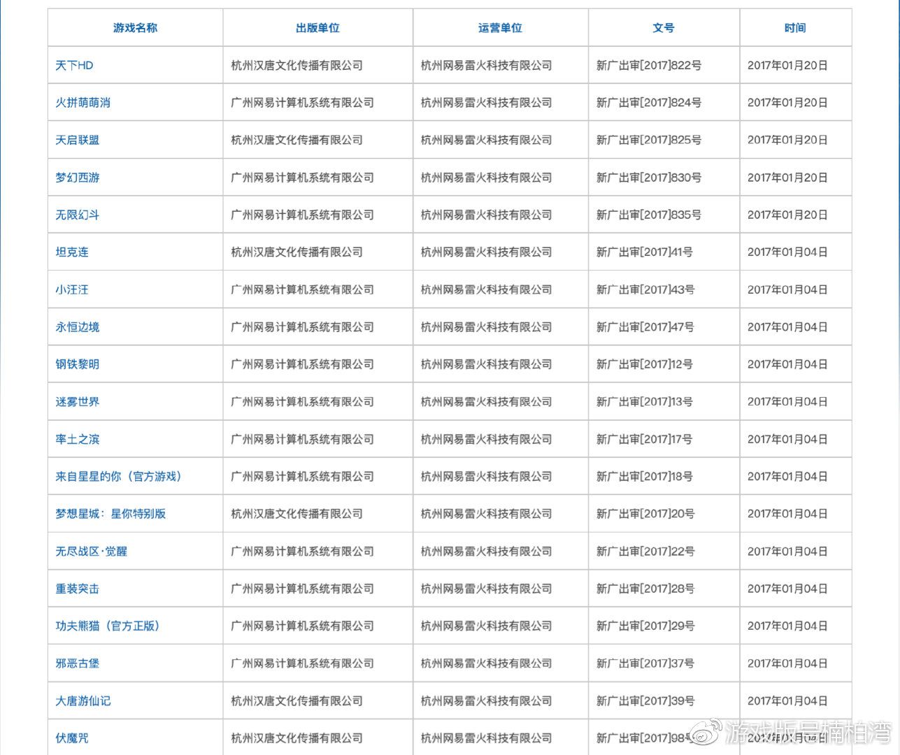Screen dimensions: 900x755
Task: Click operator 杭州网易雷火科技有限公司 in 梦幻西游 row
Action: coord(487,178)
